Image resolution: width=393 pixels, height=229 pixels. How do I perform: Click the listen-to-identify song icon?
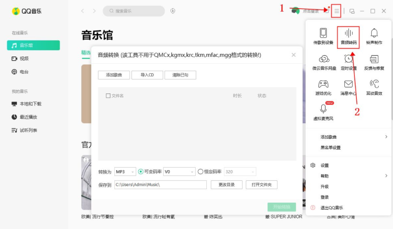click(x=173, y=11)
